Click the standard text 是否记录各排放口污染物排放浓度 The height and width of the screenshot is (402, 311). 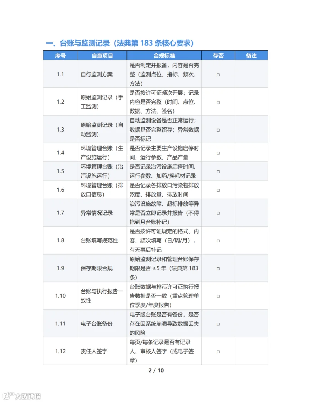pos(164,190)
